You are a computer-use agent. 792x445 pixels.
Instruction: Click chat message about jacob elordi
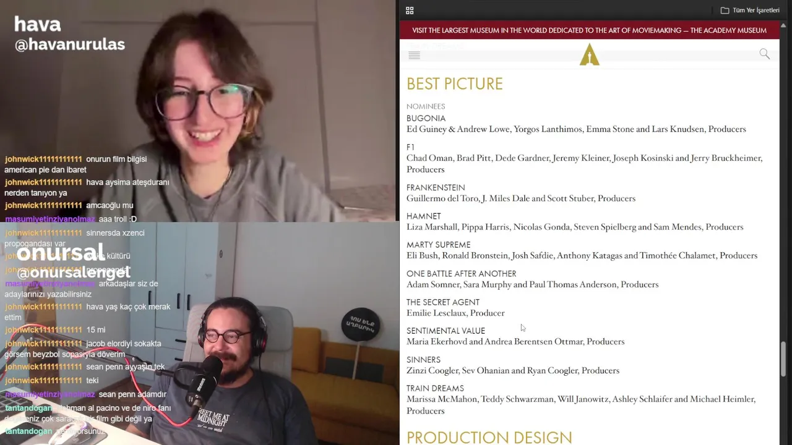pos(83,349)
